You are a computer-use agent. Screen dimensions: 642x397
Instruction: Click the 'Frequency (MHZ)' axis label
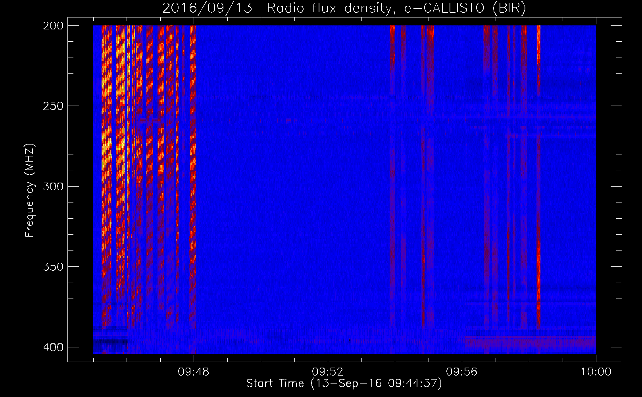(30, 190)
